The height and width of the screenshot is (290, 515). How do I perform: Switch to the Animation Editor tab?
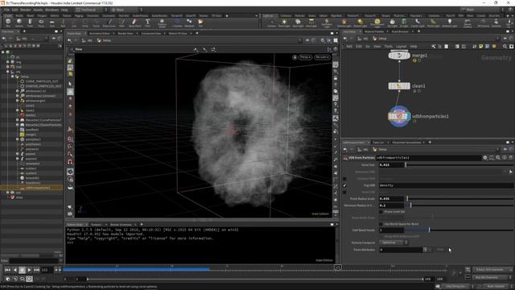[x=100, y=34]
